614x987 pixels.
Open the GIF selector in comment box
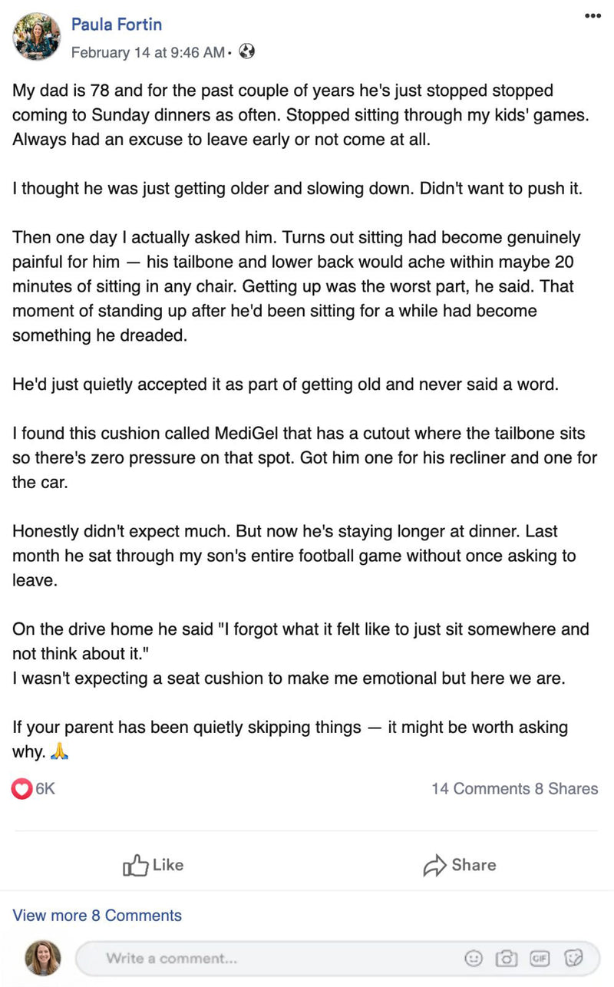(x=540, y=958)
